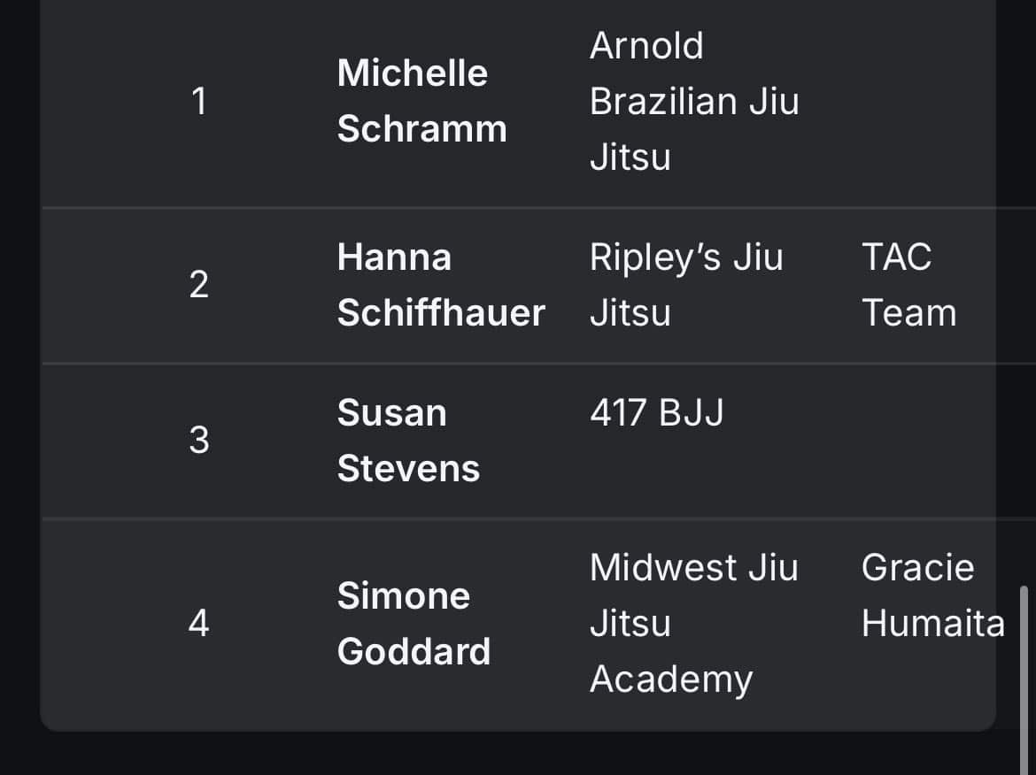The height and width of the screenshot is (775, 1036).
Task: Select the 417 BJJ academy text
Action: pos(656,413)
